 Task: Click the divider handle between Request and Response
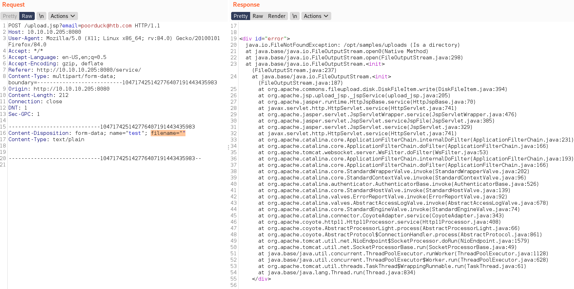click(x=228, y=147)
